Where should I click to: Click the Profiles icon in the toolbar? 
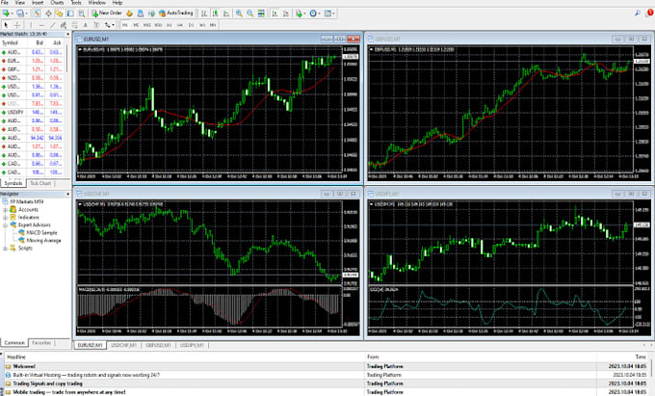click(20, 13)
